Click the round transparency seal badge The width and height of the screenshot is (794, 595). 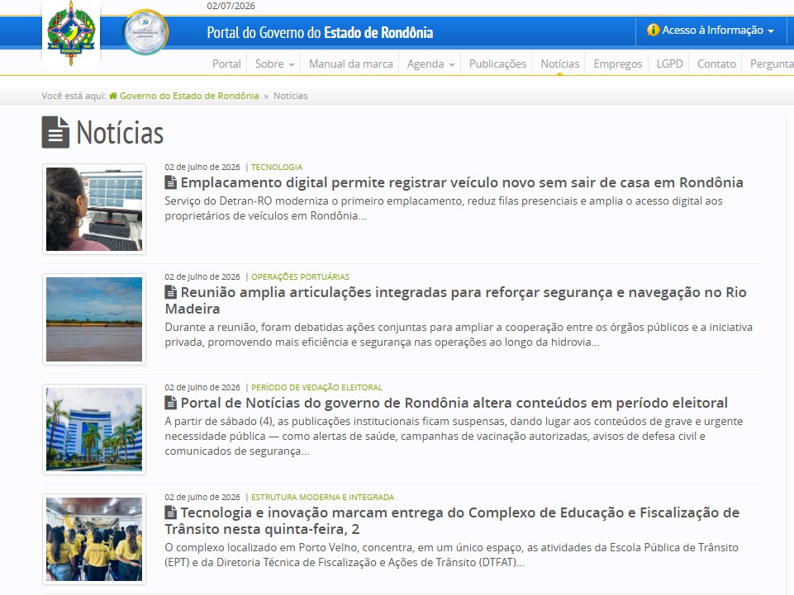click(x=145, y=32)
